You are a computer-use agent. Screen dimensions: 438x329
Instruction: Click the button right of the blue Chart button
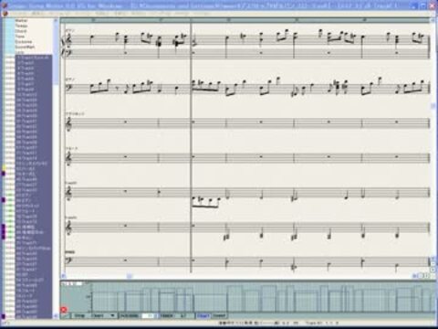click(219, 316)
